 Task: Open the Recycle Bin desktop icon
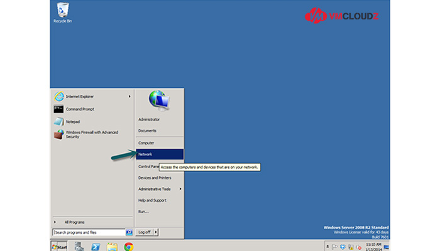click(x=63, y=13)
